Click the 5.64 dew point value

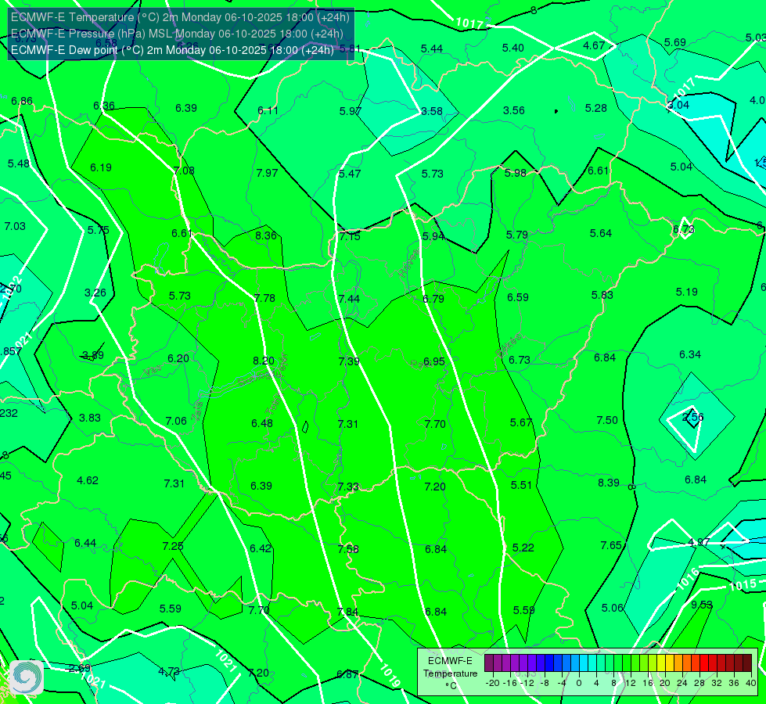click(x=600, y=234)
